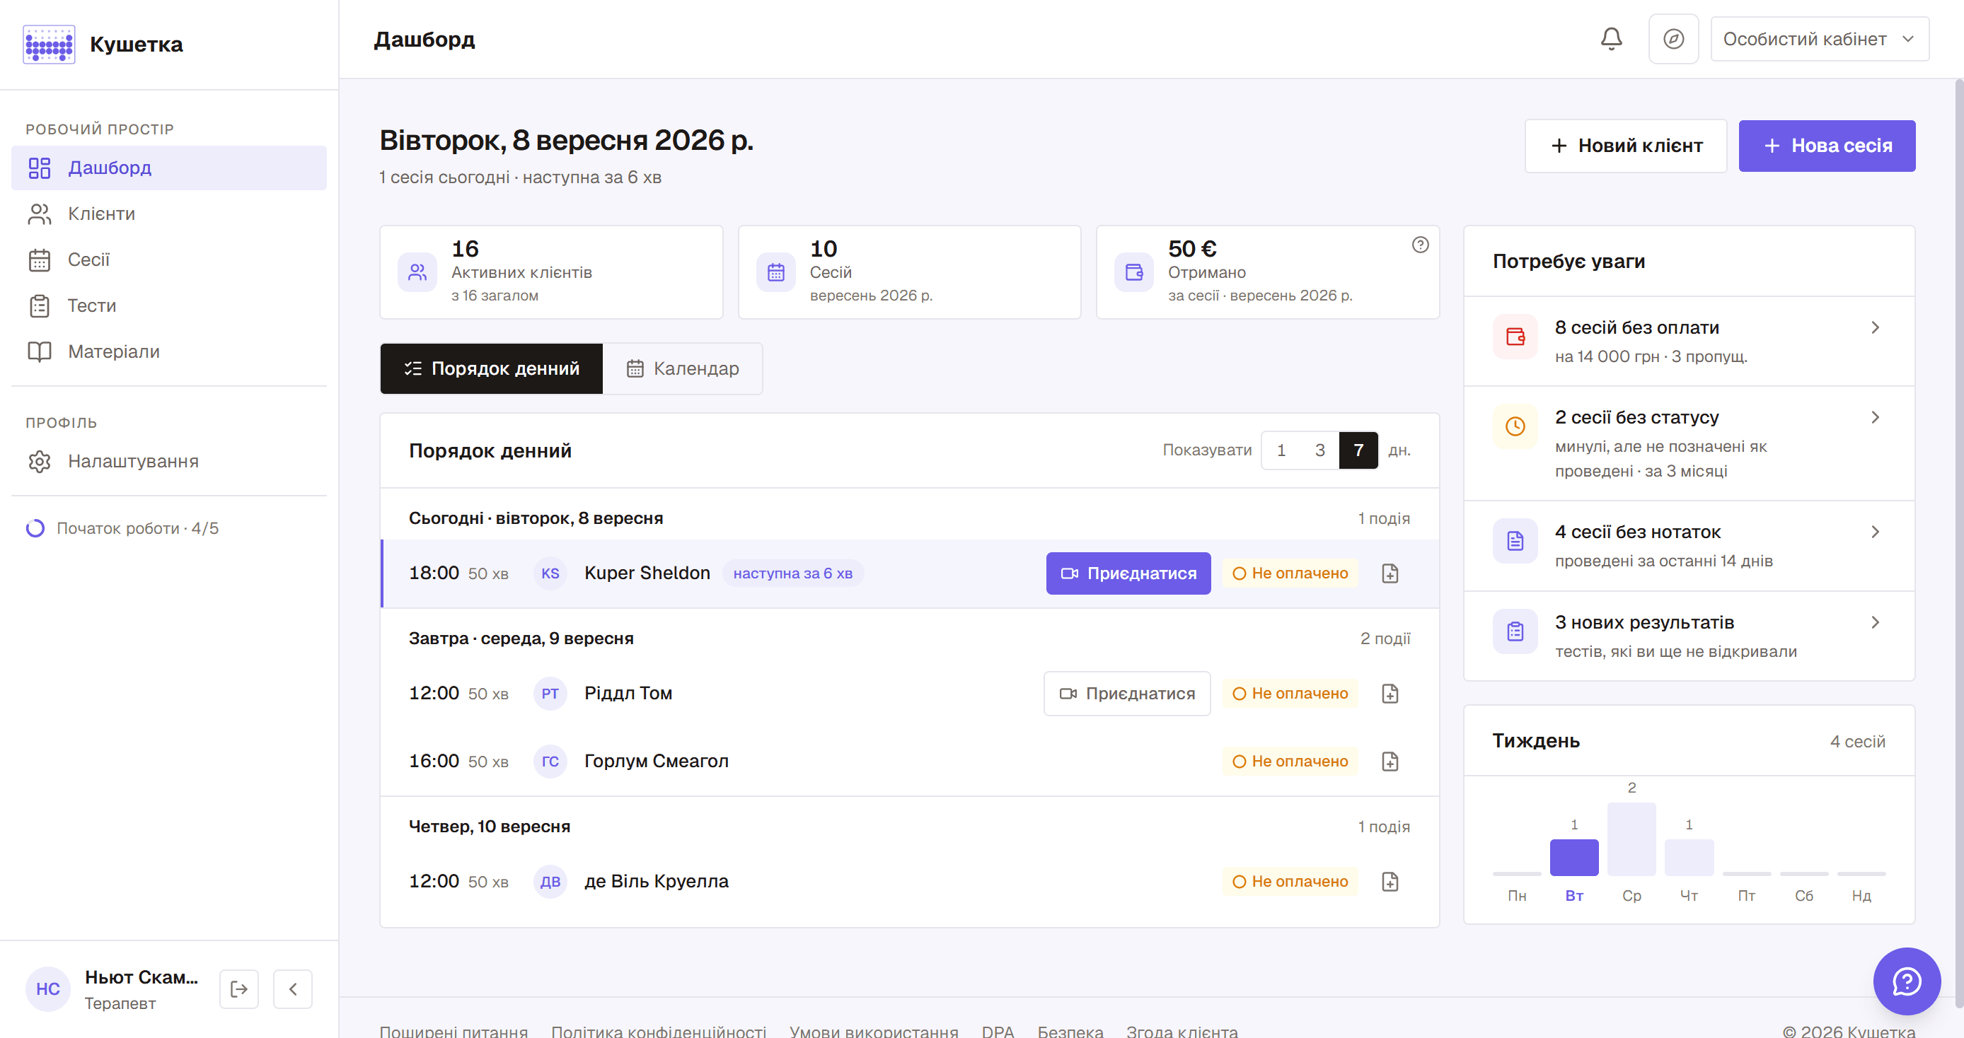Click the НС user avatar
Image resolution: width=1964 pixels, height=1038 pixels.
pyautogui.click(x=48, y=989)
